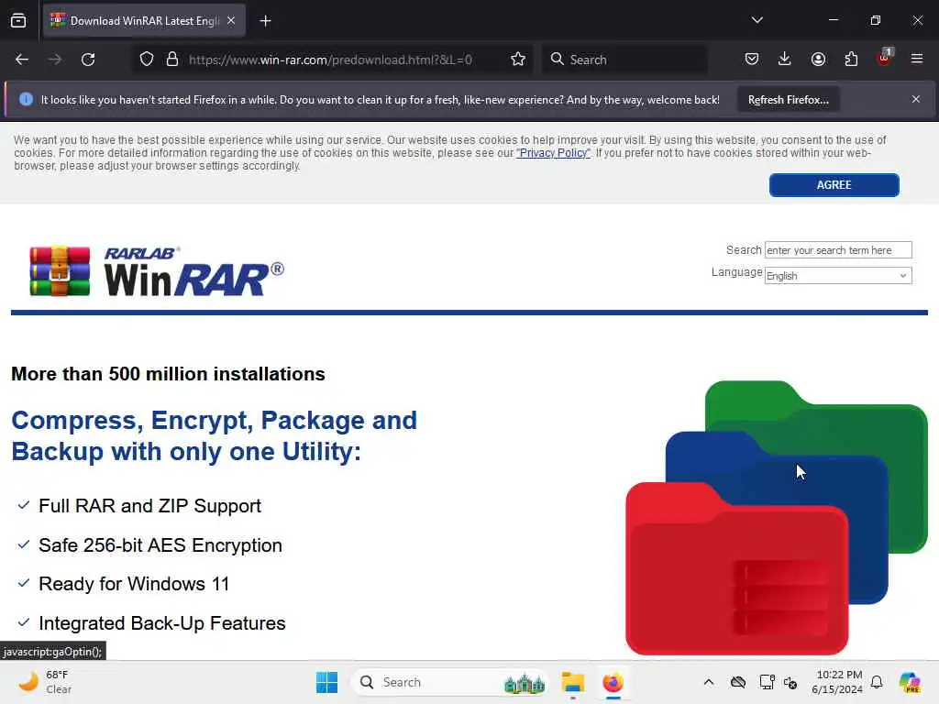
Task: Open the Language dropdown set to English
Action: pos(838,276)
